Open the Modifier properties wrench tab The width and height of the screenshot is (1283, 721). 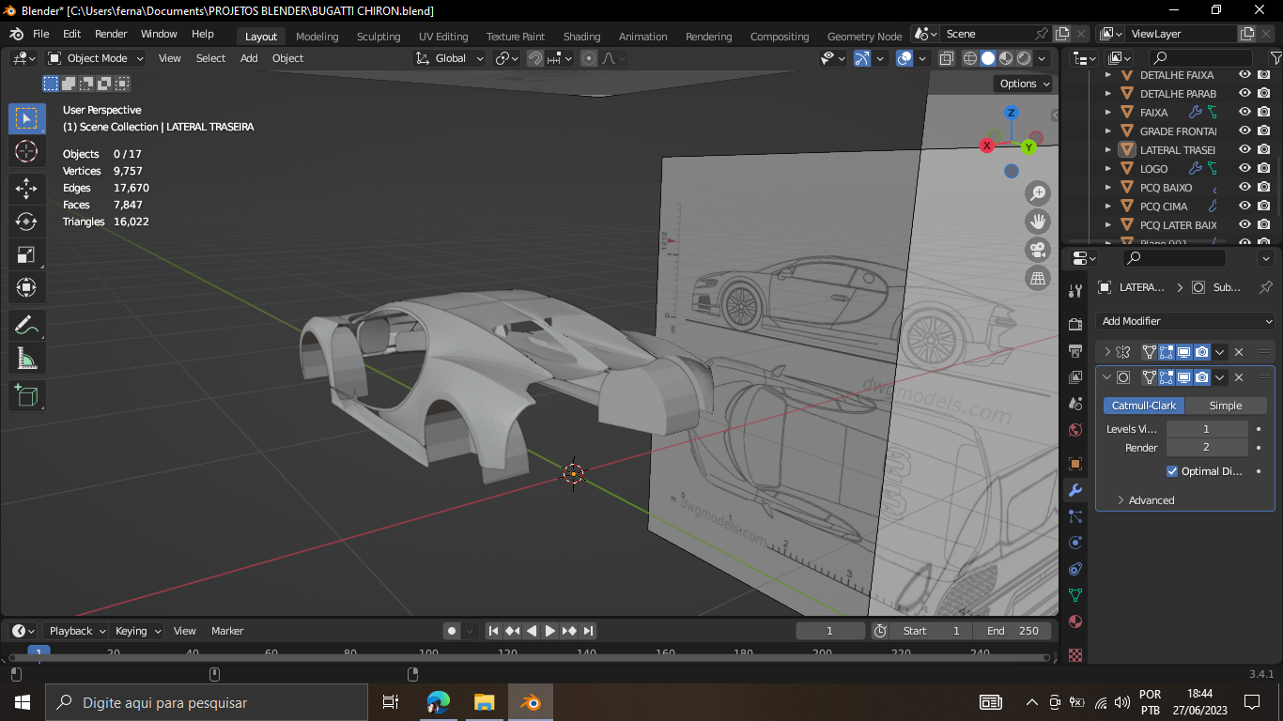[1075, 490]
